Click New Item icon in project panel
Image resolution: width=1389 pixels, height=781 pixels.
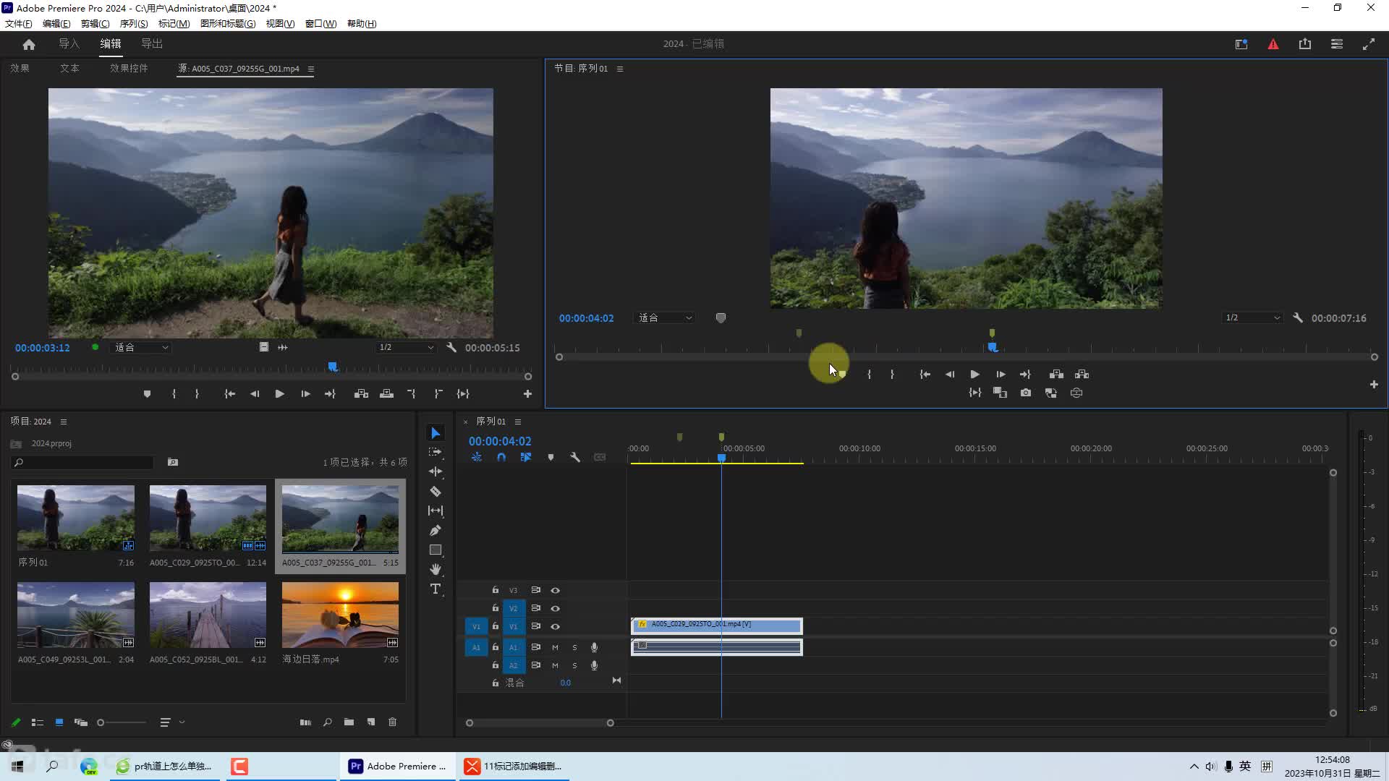coord(371,722)
